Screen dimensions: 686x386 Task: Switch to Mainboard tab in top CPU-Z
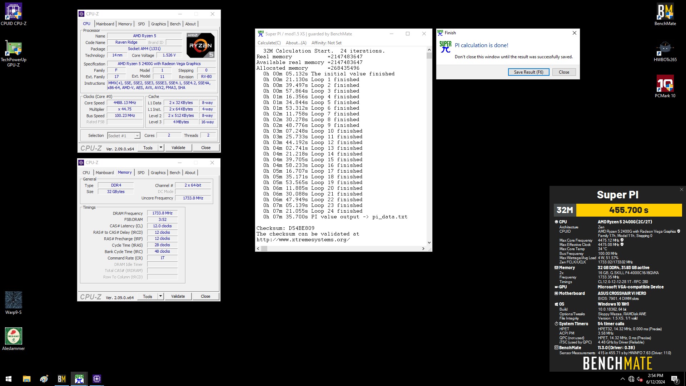pos(105,24)
